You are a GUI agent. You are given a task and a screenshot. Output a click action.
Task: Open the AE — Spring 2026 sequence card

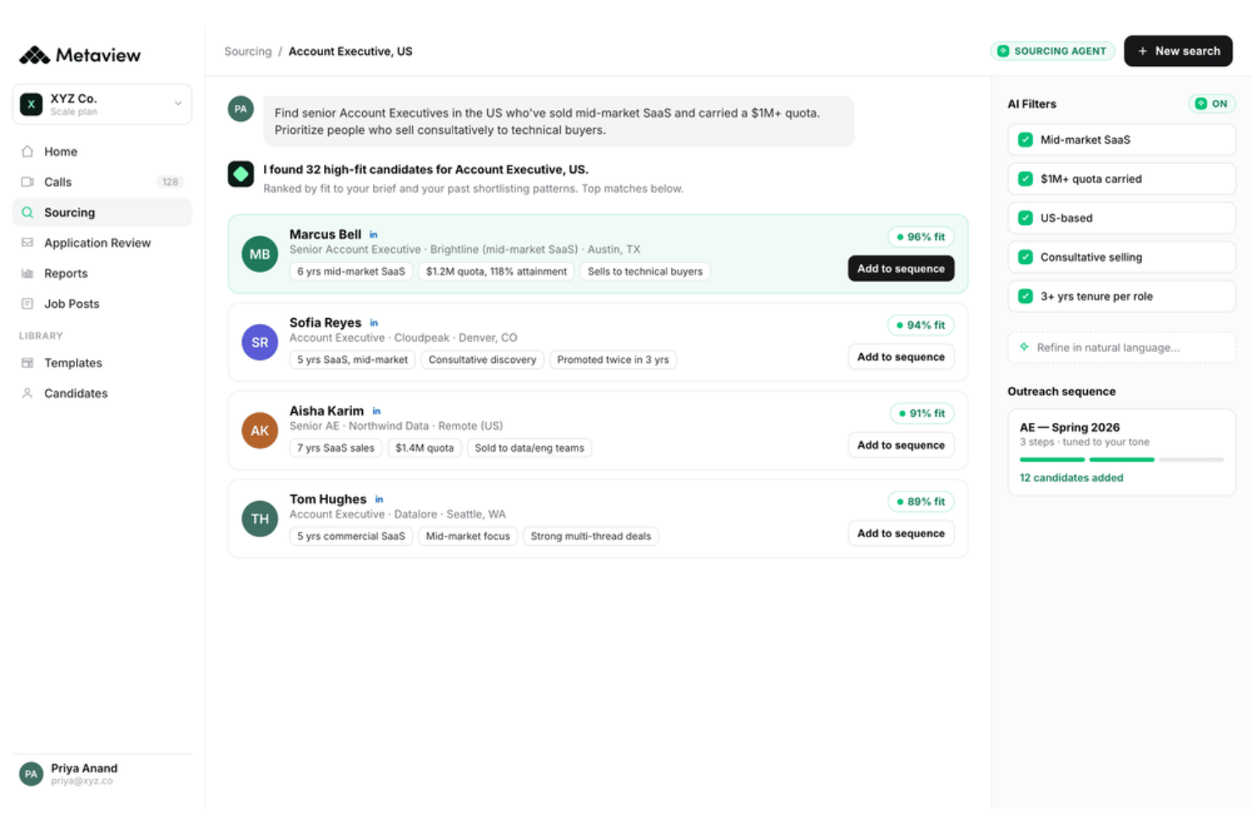tap(1122, 453)
